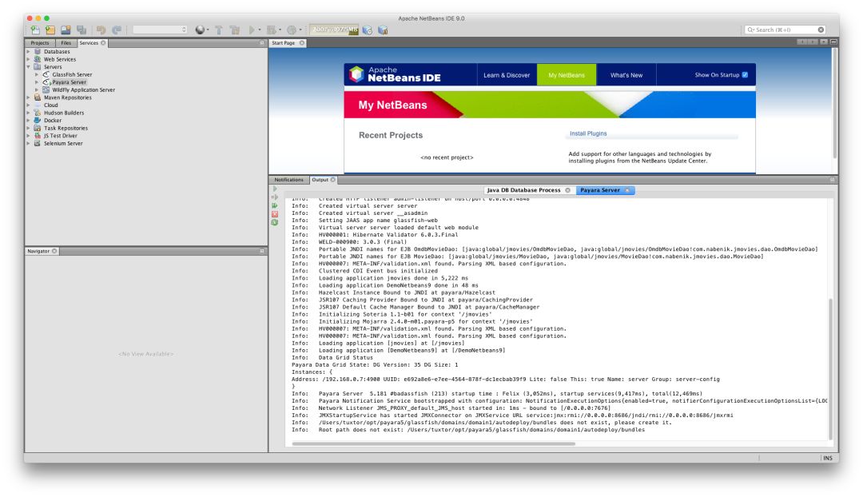Select the My NetBeans tab
863x497 pixels.
click(567, 75)
